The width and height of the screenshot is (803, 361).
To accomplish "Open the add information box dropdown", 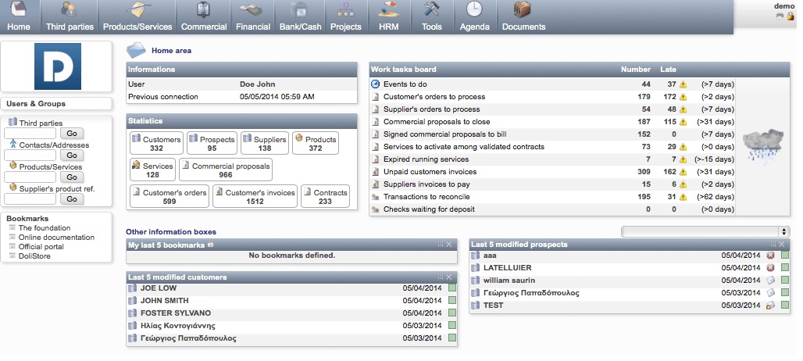I will [x=705, y=232].
